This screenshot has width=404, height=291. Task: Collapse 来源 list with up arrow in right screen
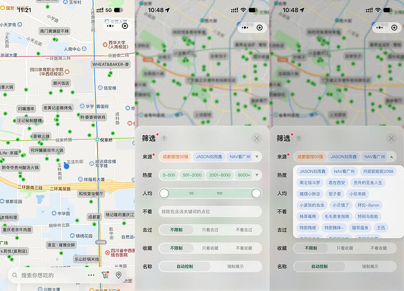[391, 157]
